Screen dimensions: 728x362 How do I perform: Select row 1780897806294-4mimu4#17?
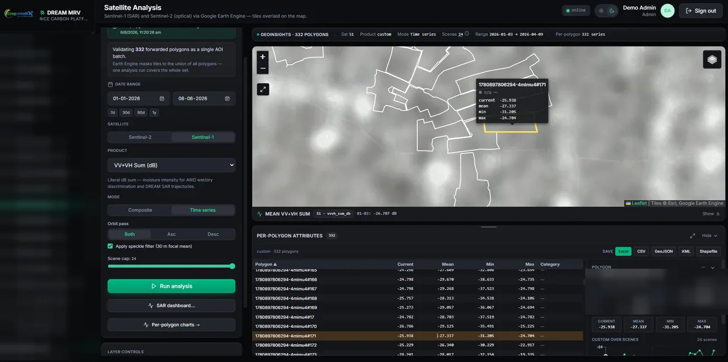coord(418,317)
